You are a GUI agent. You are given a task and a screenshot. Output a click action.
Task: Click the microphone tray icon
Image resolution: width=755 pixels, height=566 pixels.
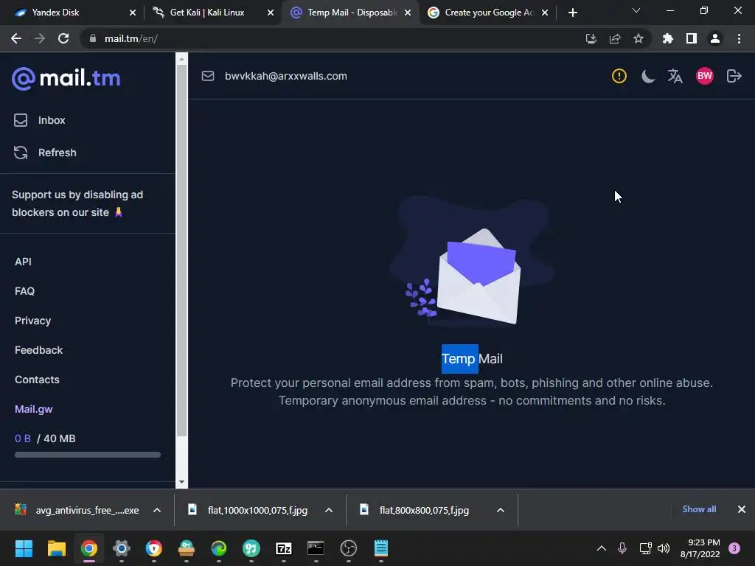(622, 548)
